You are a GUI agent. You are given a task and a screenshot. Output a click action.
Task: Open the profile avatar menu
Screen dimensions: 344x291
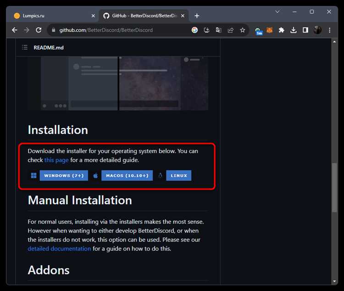click(317, 30)
